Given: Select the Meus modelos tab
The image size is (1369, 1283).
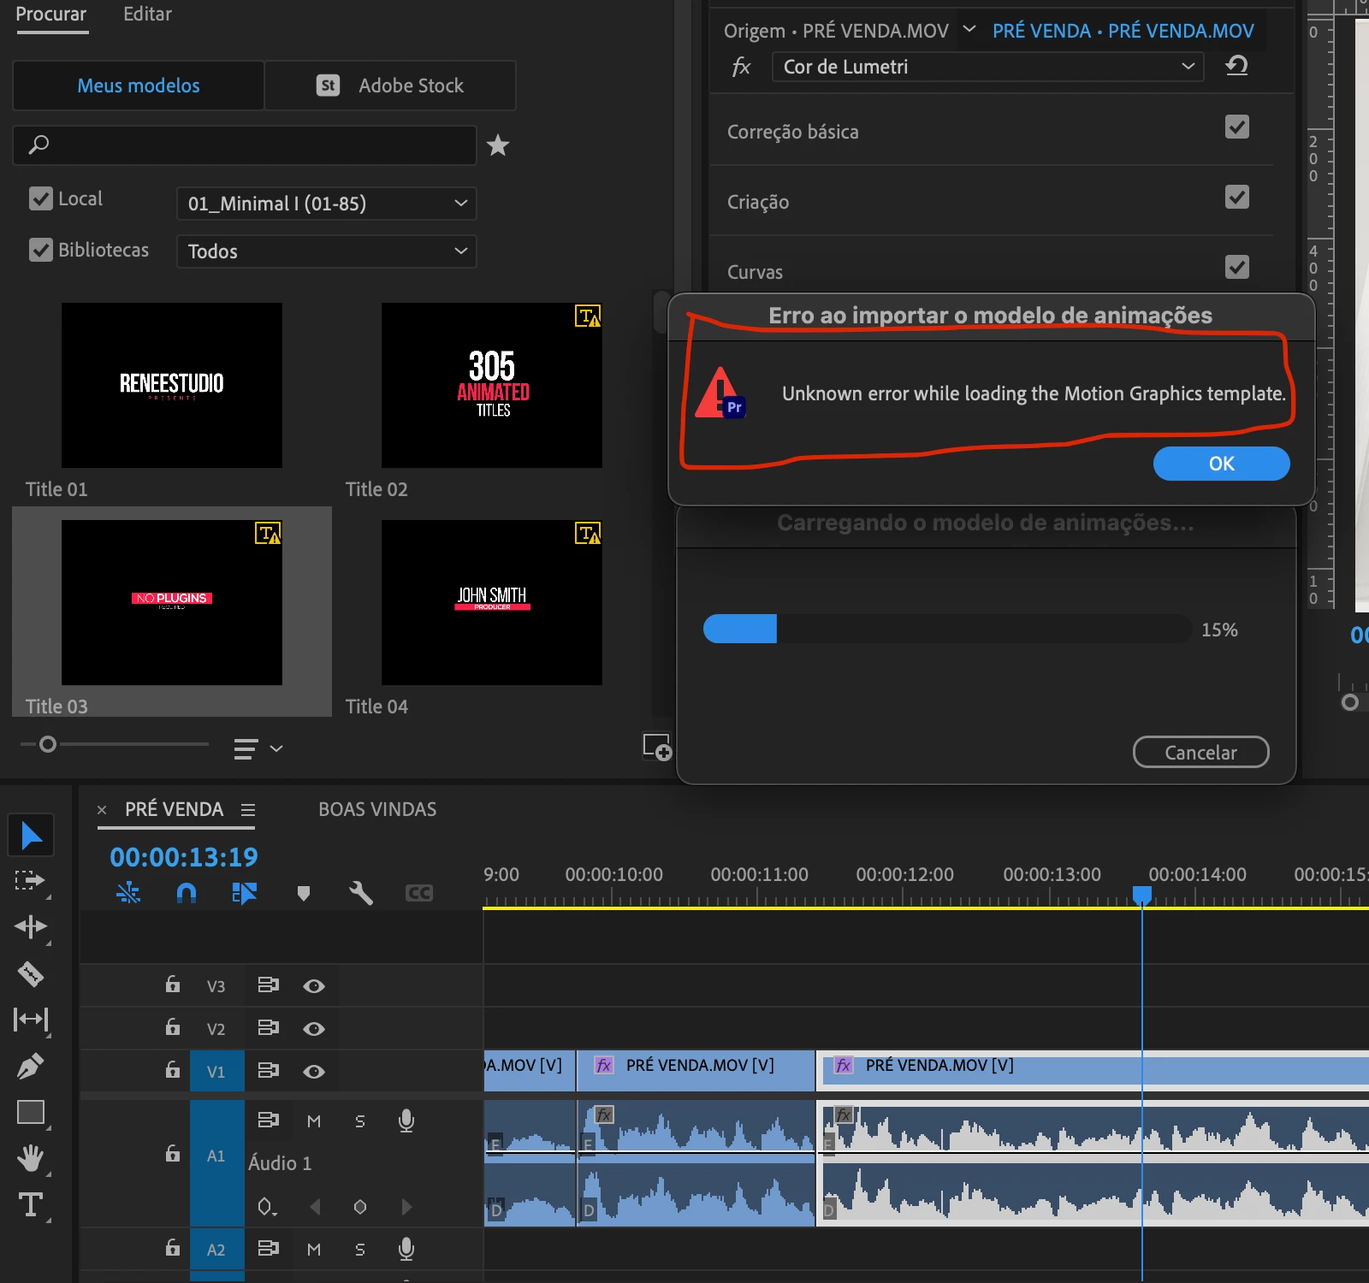Looking at the screenshot, I should click(139, 86).
